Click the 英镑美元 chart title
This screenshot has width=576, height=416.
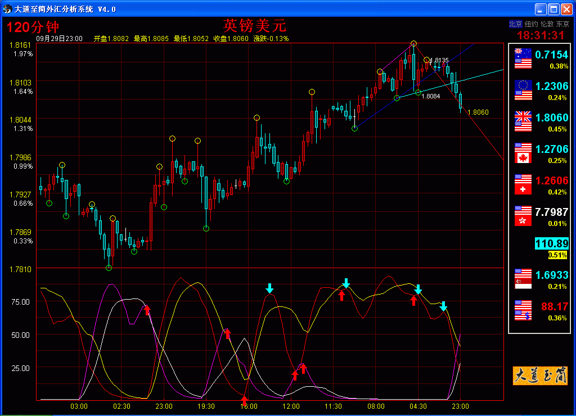(x=255, y=25)
